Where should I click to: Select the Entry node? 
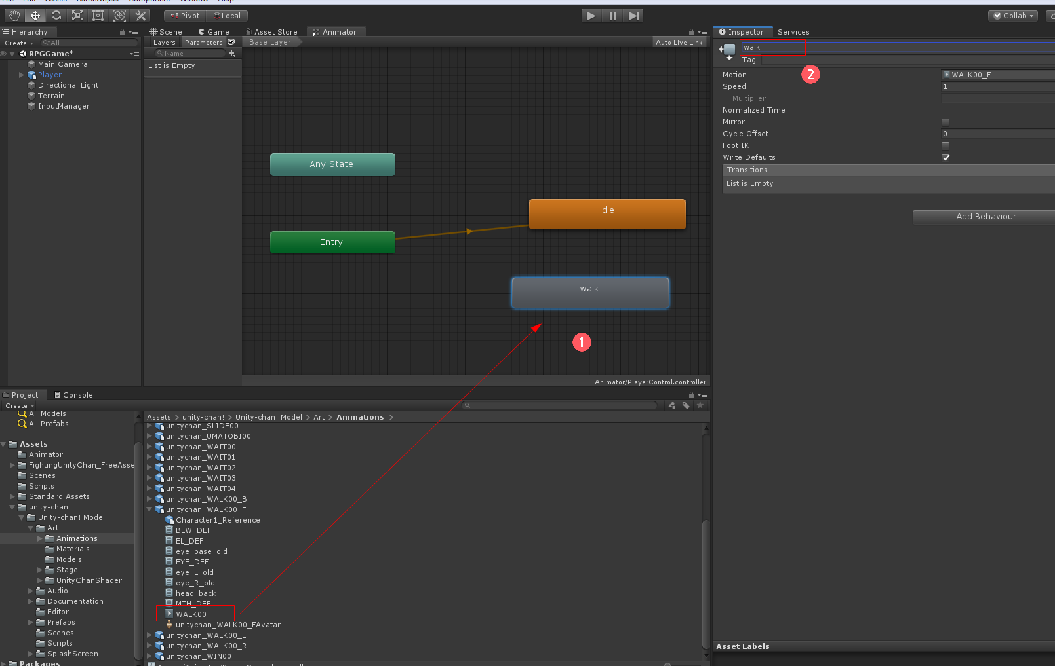coord(332,242)
